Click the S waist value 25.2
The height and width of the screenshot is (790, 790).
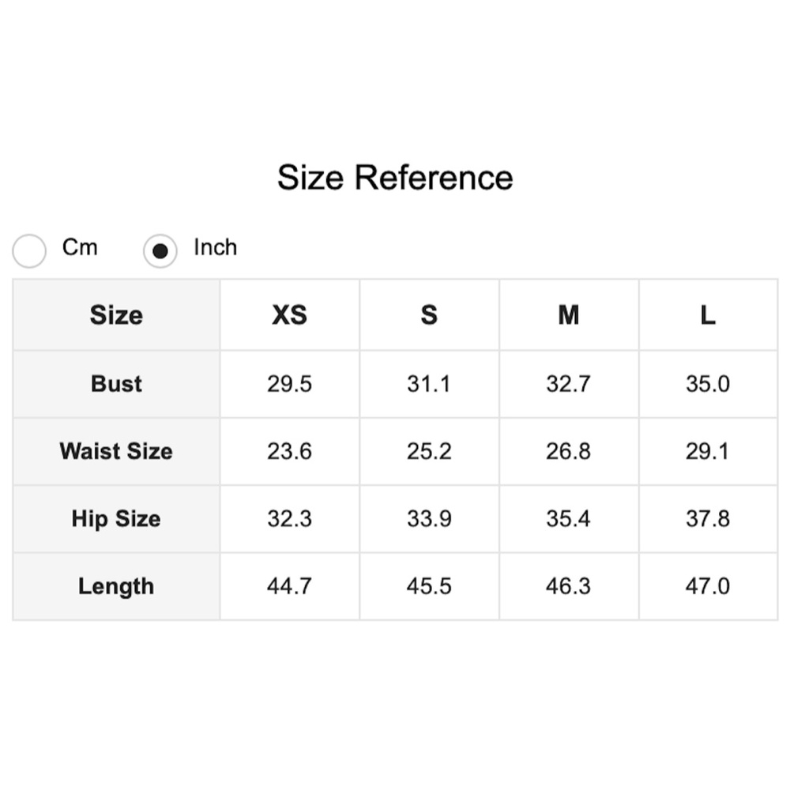[x=429, y=451]
